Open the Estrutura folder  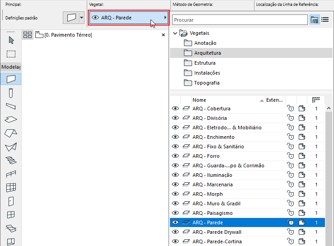coord(200,63)
